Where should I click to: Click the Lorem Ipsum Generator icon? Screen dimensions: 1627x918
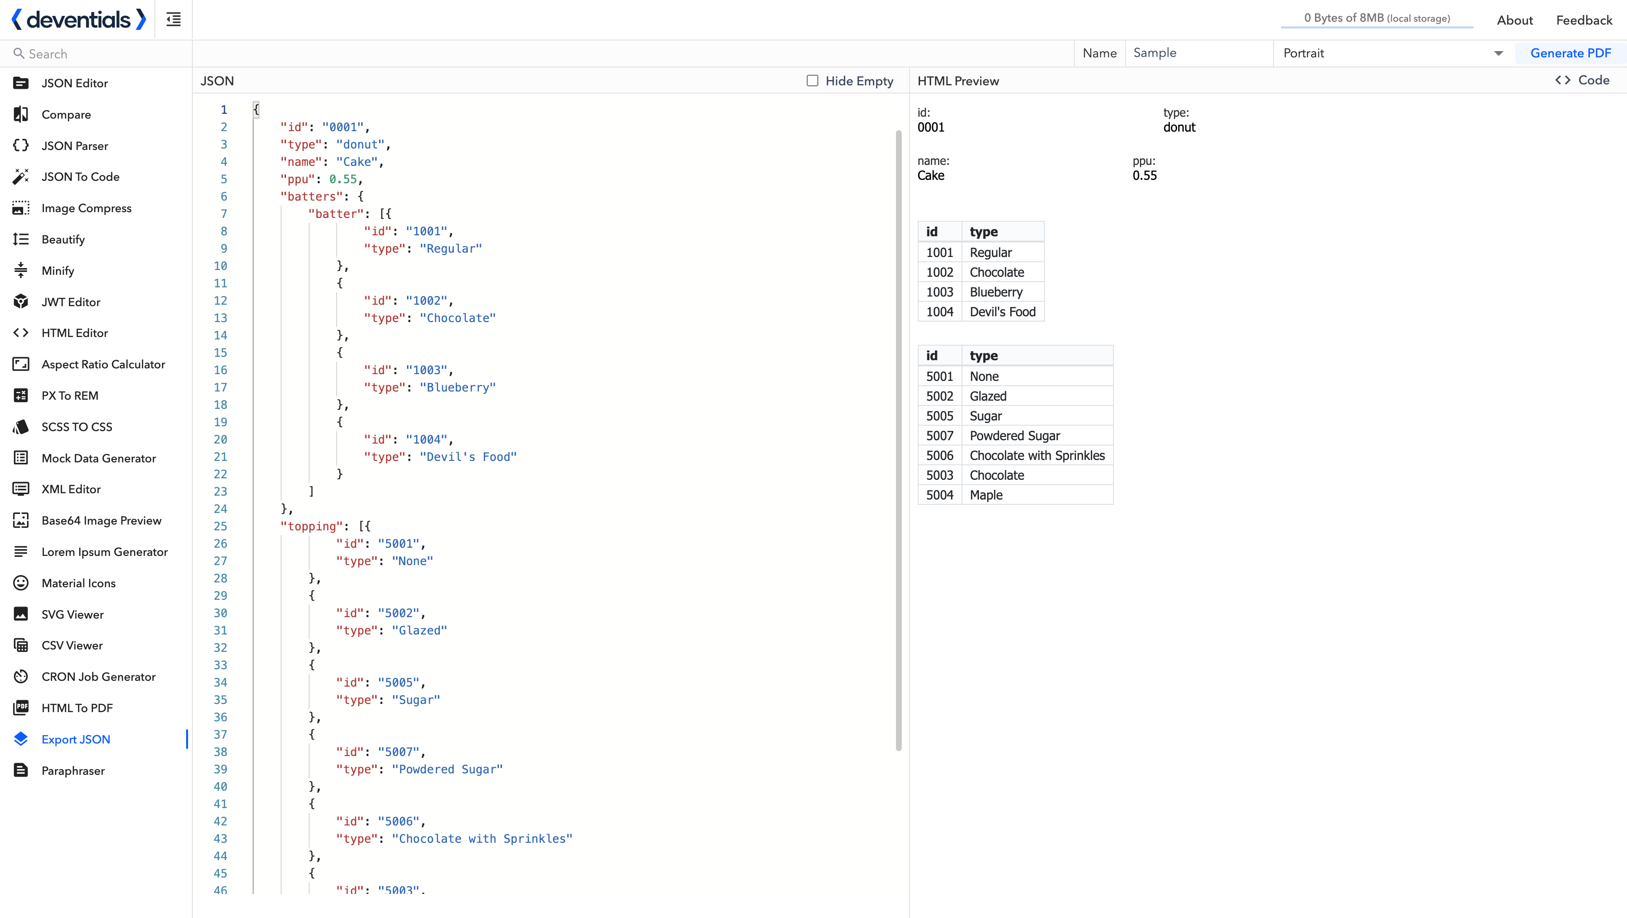point(21,552)
